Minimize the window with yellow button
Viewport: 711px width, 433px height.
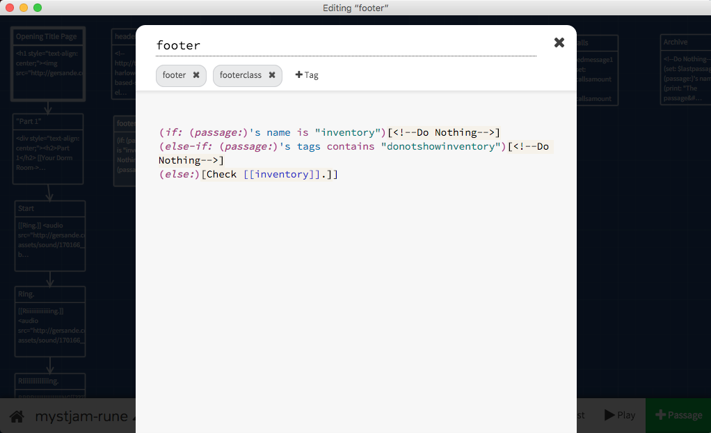[x=24, y=8]
